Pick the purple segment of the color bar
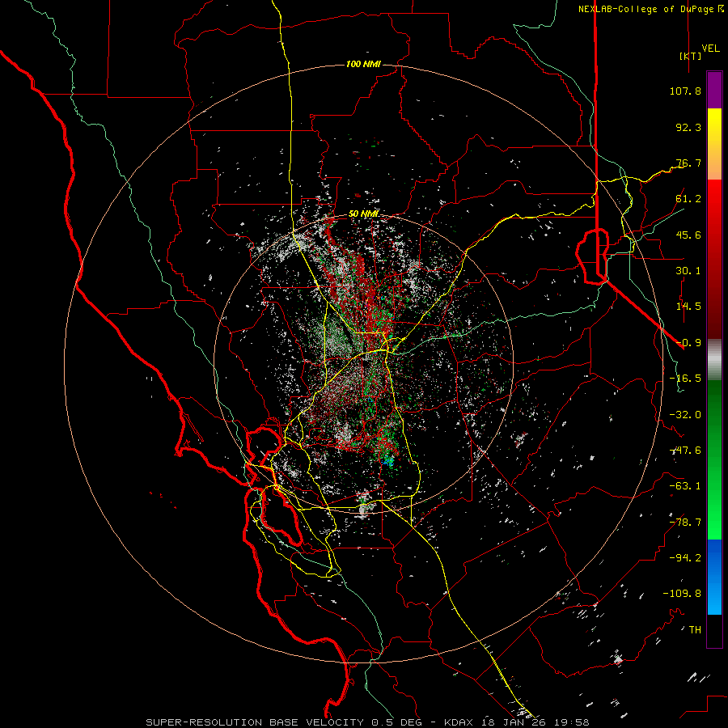728x728 pixels. point(714,90)
